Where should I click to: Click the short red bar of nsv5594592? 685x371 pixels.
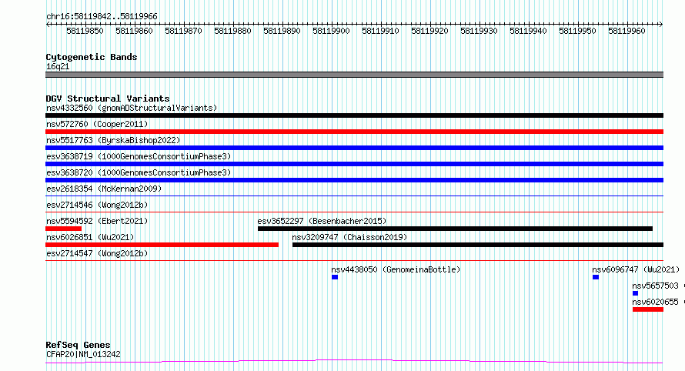click(x=63, y=229)
